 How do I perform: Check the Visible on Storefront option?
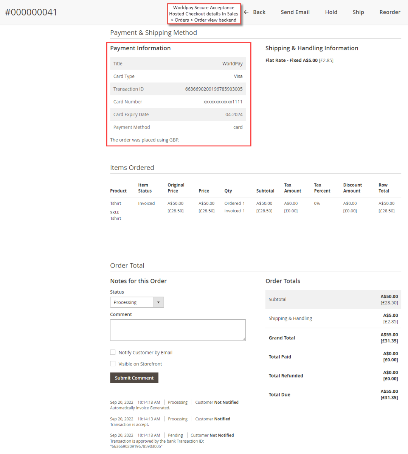(x=113, y=364)
